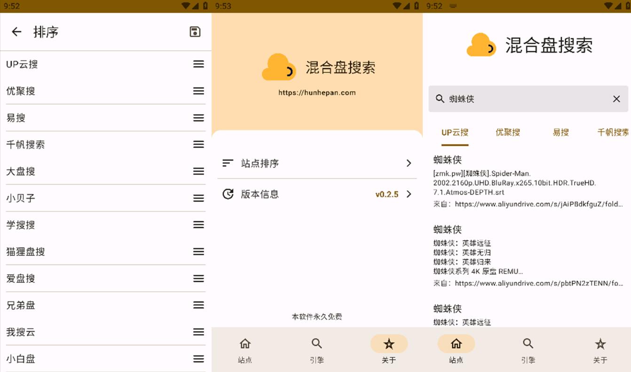631x372 pixels.
Task: Click the magnifier icon inside the search bar
Action: tap(440, 99)
